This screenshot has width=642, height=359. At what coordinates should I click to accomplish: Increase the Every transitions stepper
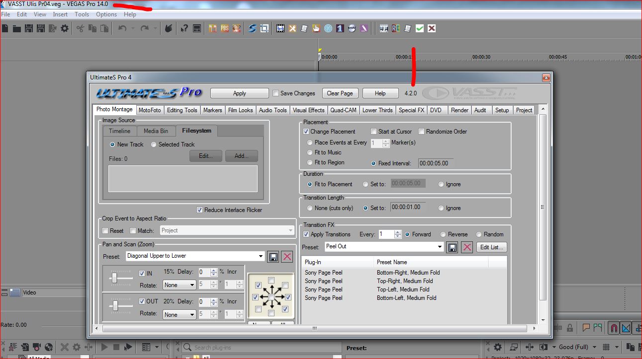point(397,232)
